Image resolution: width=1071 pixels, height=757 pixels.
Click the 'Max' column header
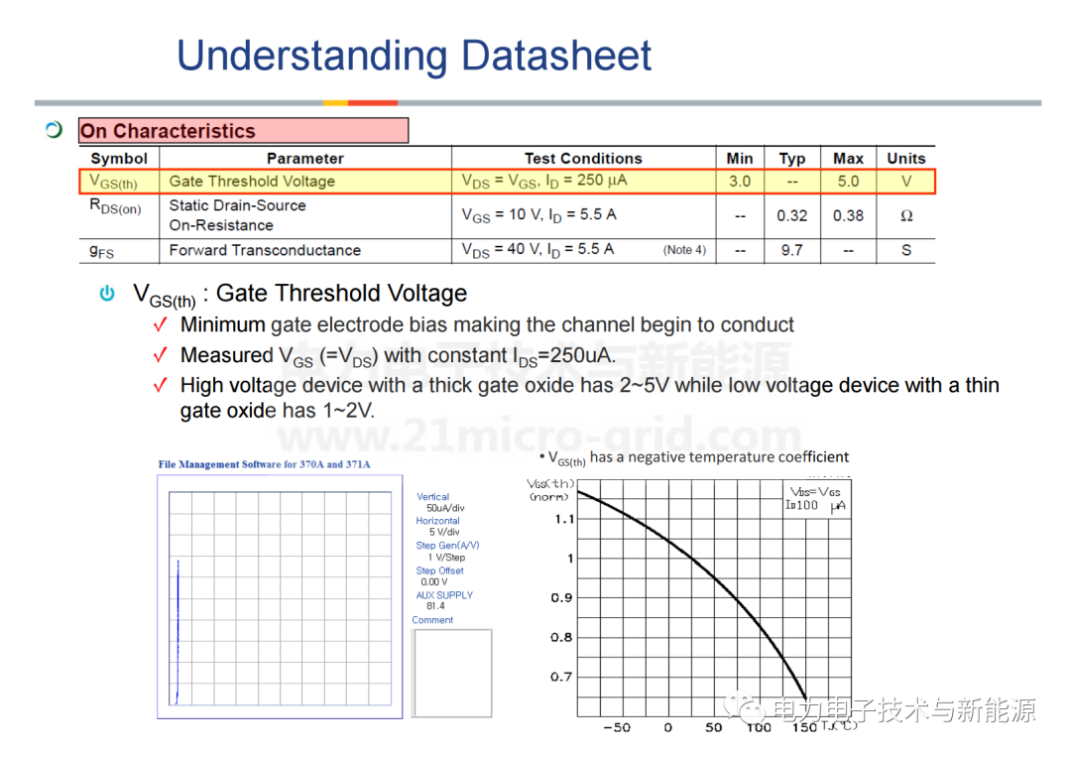coord(848,159)
